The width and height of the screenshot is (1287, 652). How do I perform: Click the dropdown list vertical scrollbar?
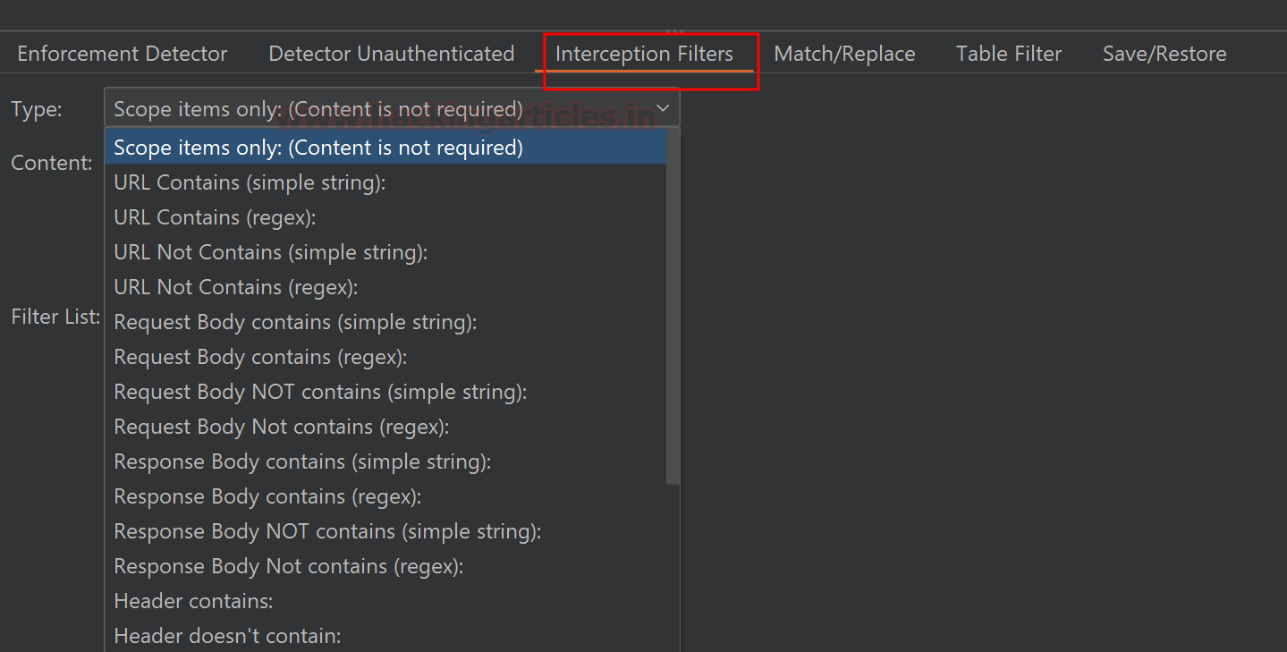point(673,304)
